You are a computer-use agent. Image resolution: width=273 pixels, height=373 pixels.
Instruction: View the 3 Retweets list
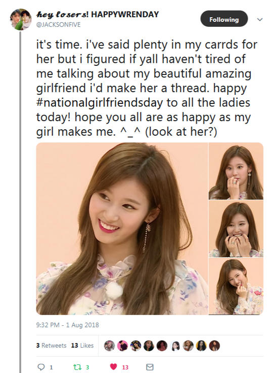point(51,346)
